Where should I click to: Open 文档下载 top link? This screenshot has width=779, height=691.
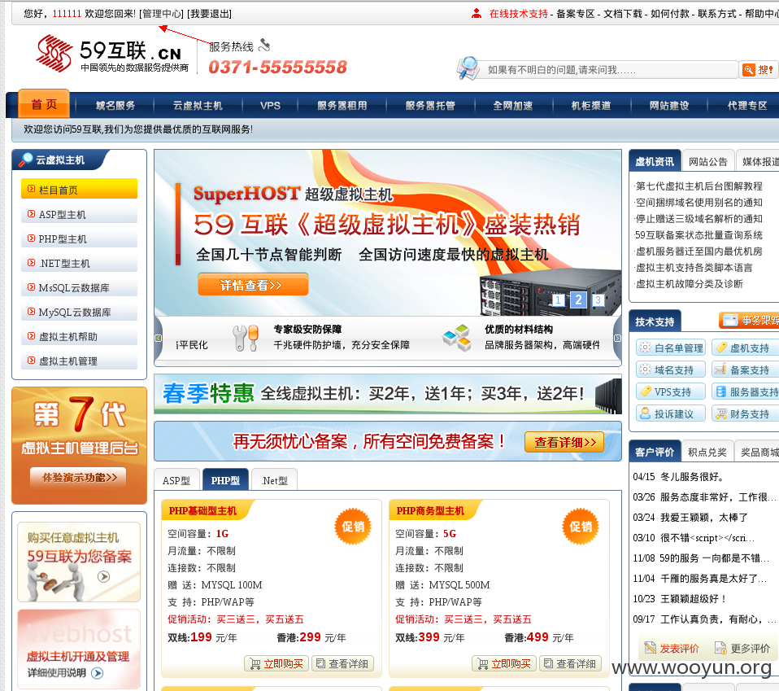[623, 14]
